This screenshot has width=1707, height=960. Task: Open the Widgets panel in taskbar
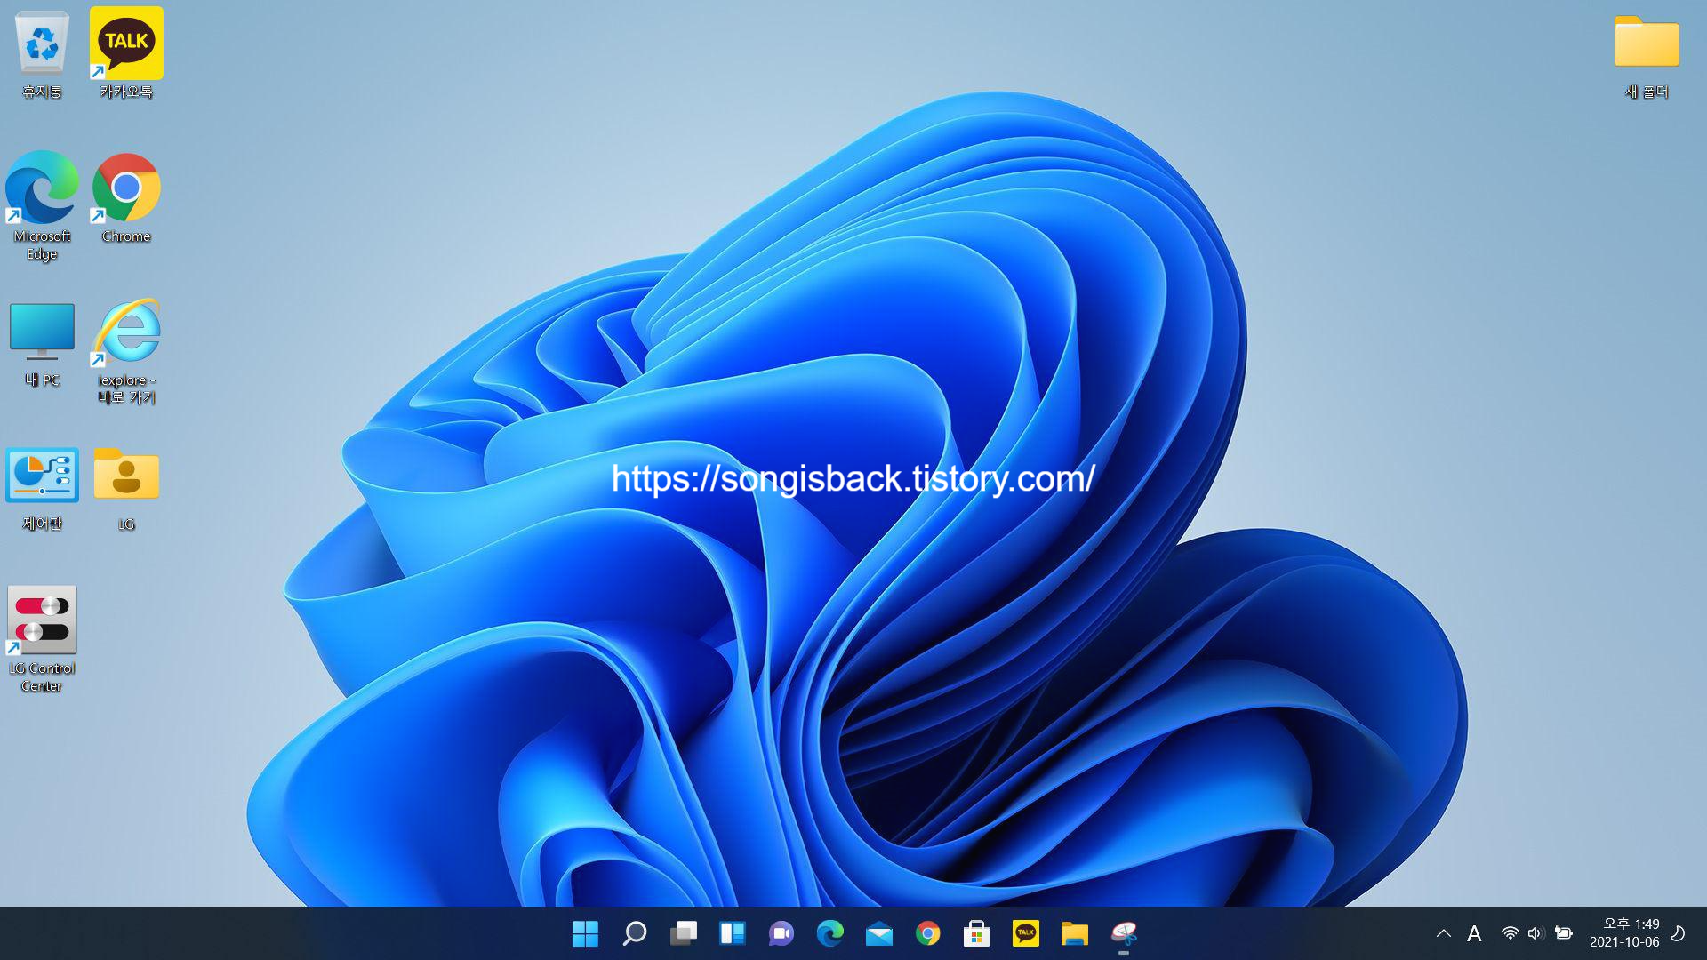click(x=732, y=933)
